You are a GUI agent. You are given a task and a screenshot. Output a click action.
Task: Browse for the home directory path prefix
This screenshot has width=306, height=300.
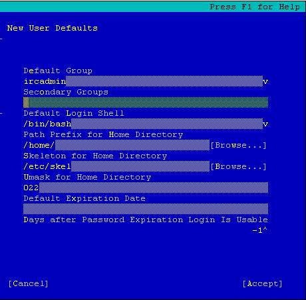238,146
